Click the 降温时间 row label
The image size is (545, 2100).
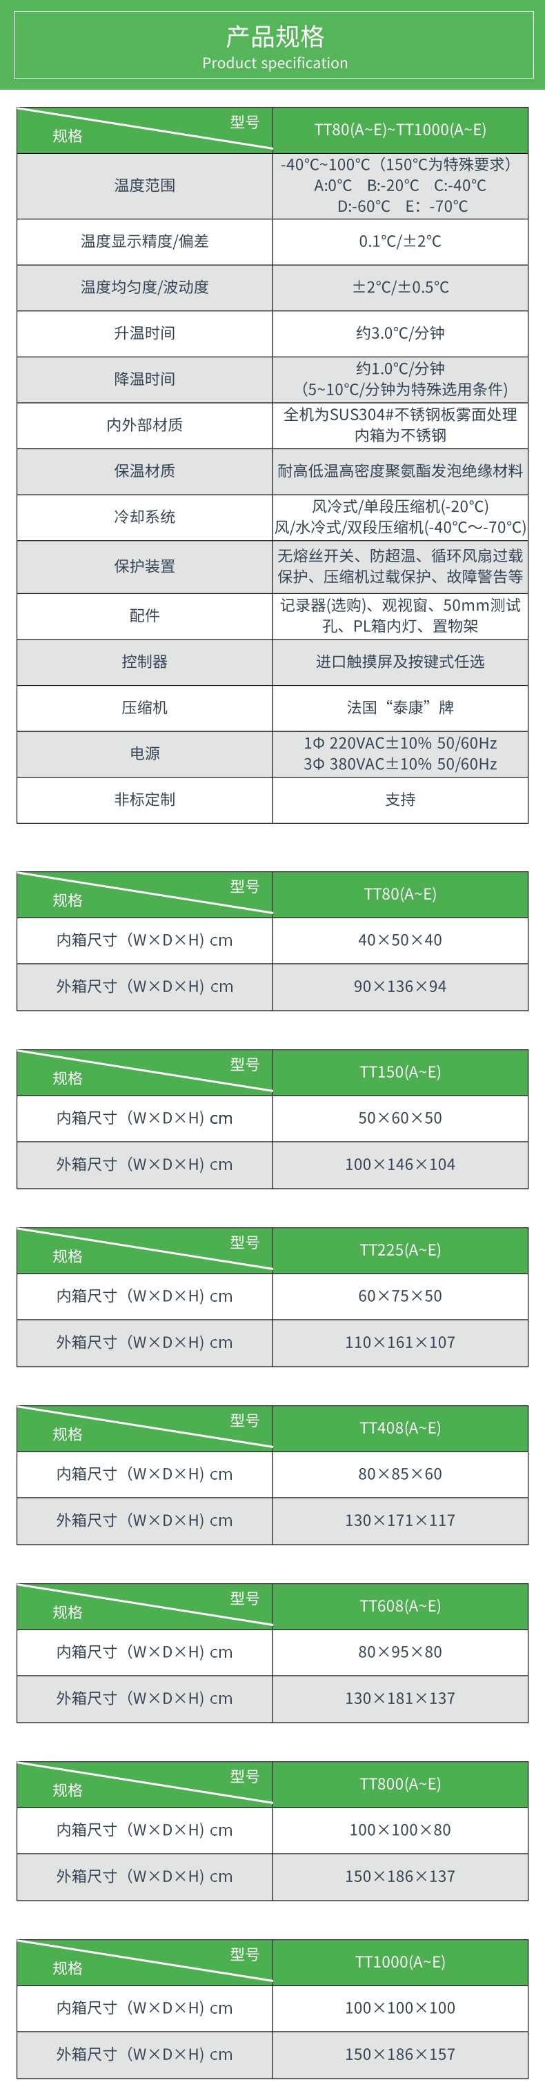pyautogui.click(x=144, y=379)
